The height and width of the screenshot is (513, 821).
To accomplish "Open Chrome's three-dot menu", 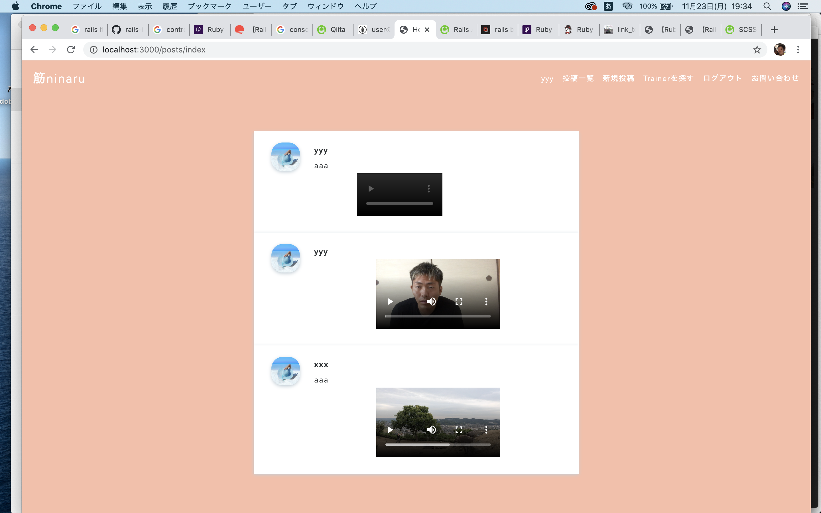I will click(x=798, y=50).
